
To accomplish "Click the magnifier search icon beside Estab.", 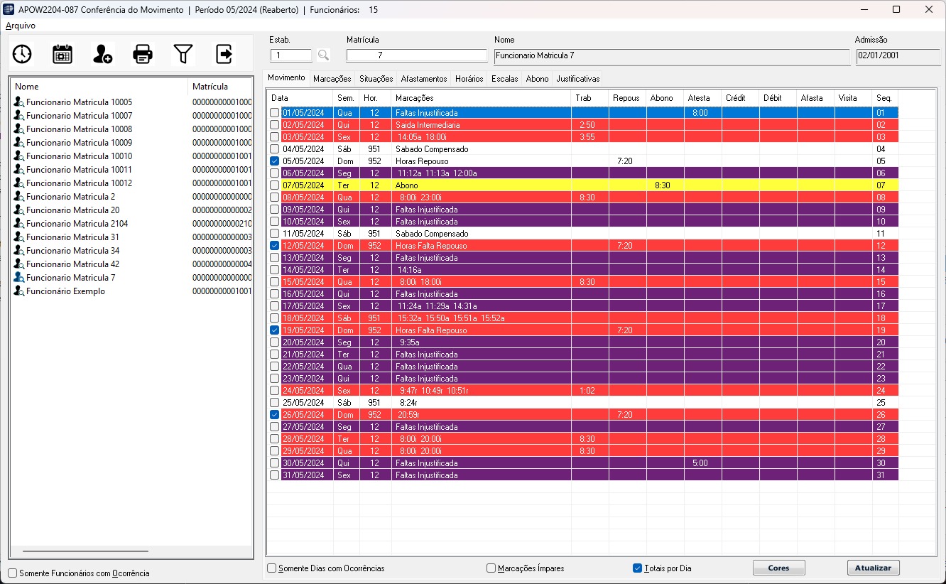I will click(x=323, y=55).
